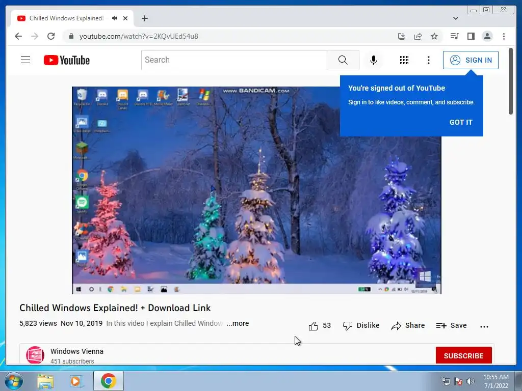Click the padlock site info icon
This screenshot has height=391, width=522.
click(x=71, y=36)
